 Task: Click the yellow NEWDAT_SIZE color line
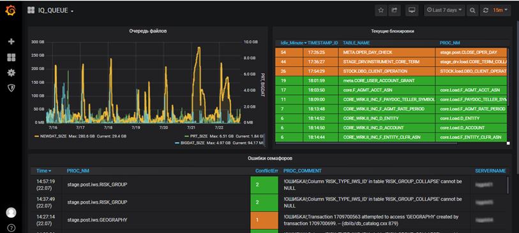(36, 136)
